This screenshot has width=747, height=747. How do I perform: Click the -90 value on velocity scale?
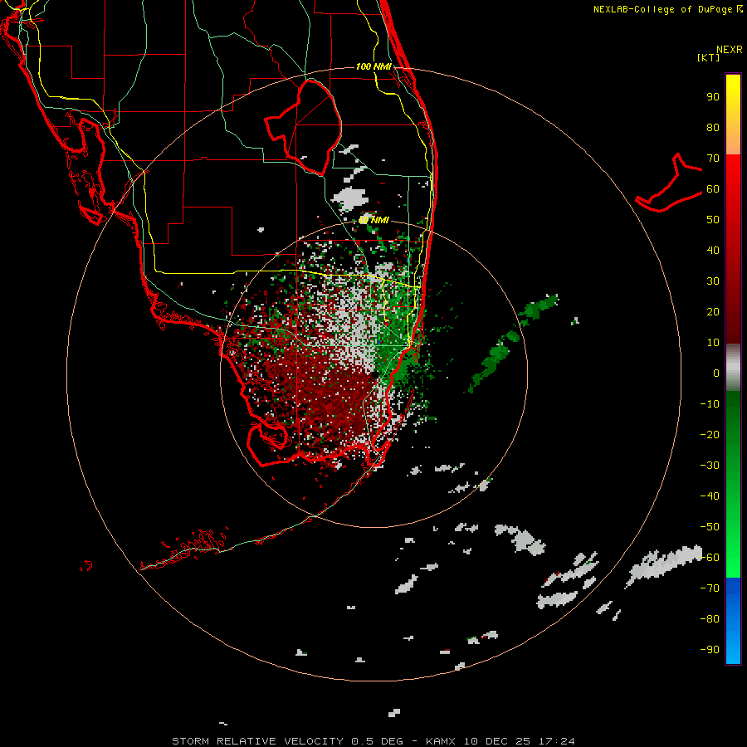click(x=710, y=650)
